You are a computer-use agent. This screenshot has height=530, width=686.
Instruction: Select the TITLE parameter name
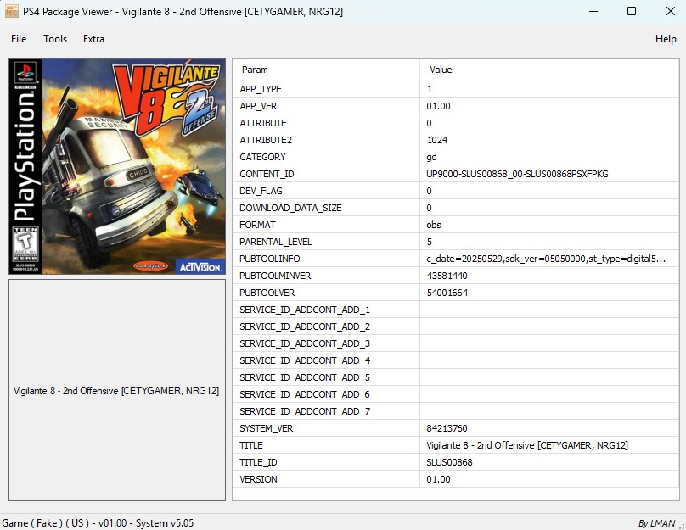250,446
